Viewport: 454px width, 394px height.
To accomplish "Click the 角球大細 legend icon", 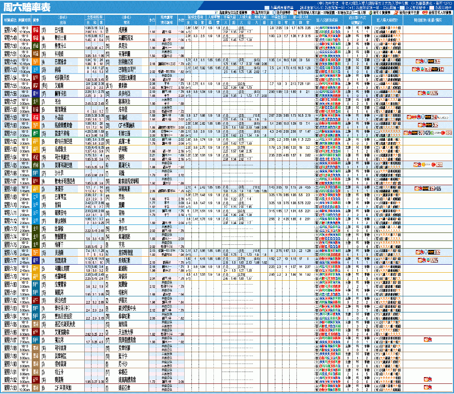I will click(253, 13).
